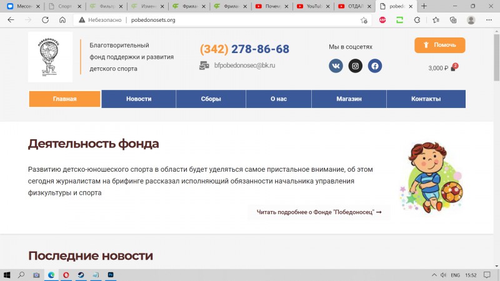Switch to the 'Измен' tab

pyautogui.click(x=147, y=6)
